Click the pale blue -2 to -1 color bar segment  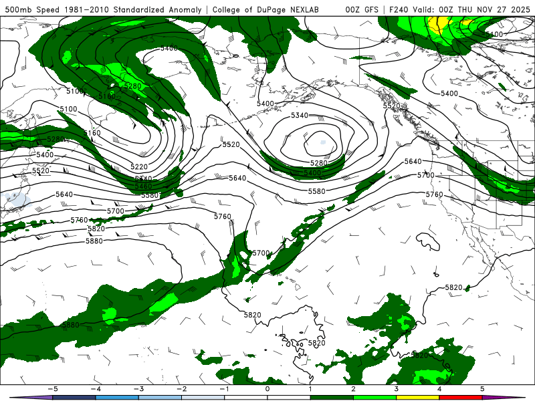click(x=203, y=398)
